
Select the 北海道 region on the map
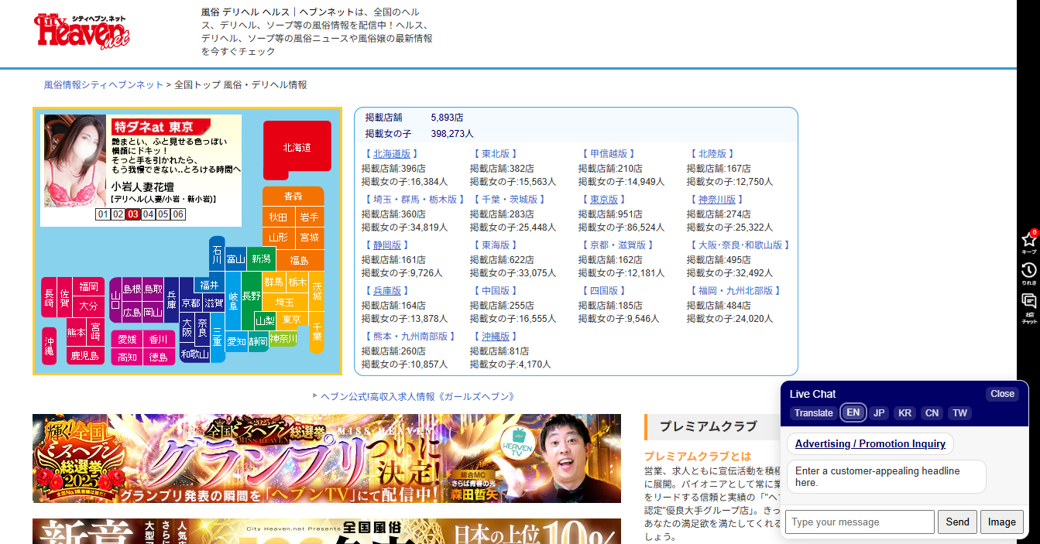click(297, 147)
